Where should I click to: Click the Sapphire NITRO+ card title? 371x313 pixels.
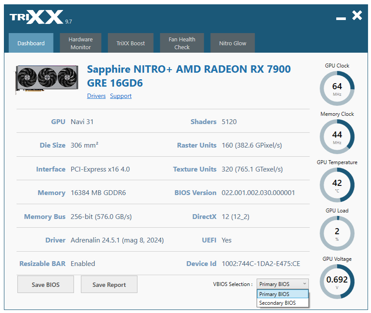189,76
